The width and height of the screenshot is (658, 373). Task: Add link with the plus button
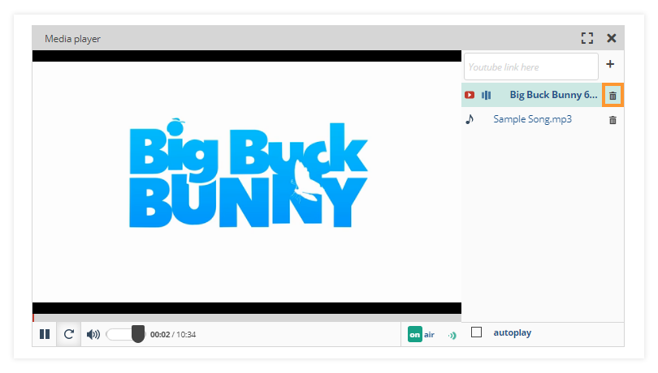click(x=610, y=64)
